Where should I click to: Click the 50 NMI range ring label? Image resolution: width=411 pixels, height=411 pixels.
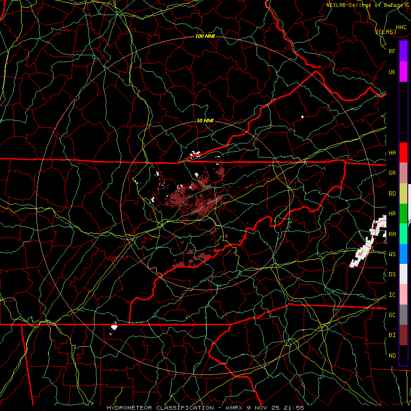[x=205, y=121]
